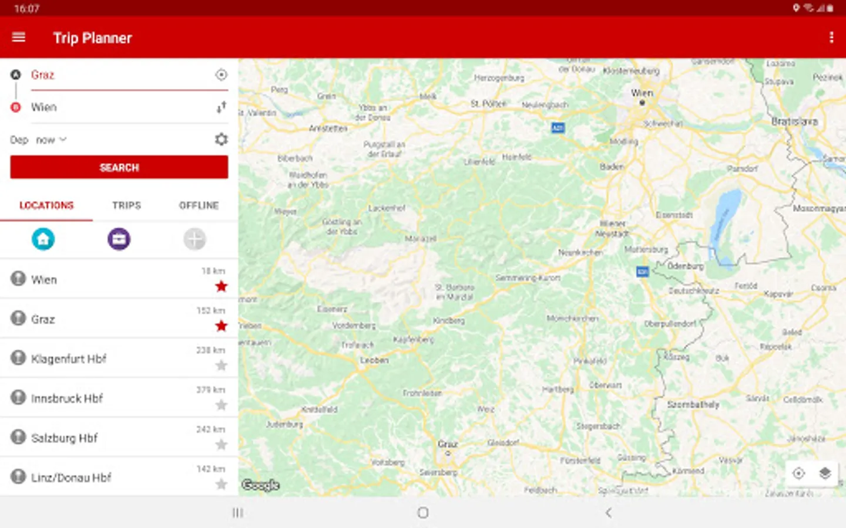Select Innsbruck Hbf in the locations list
The height and width of the screenshot is (528, 846).
click(119, 398)
